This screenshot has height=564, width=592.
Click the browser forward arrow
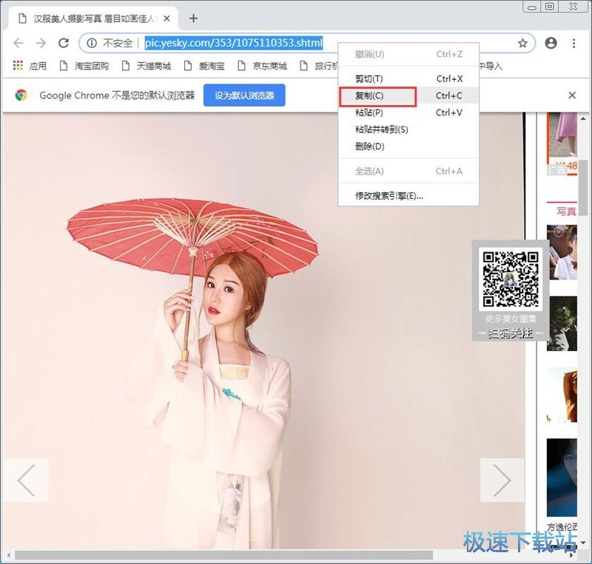click(x=41, y=44)
